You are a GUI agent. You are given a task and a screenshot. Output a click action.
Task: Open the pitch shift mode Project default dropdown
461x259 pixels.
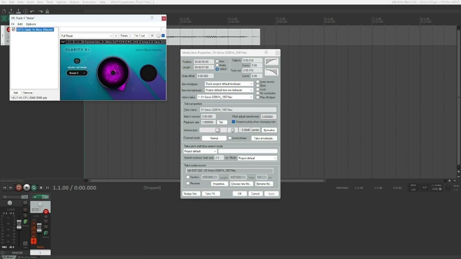pyautogui.click(x=200, y=151)
